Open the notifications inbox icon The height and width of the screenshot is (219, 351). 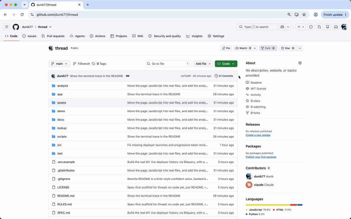pyautogui.click(x=336, y=27)
